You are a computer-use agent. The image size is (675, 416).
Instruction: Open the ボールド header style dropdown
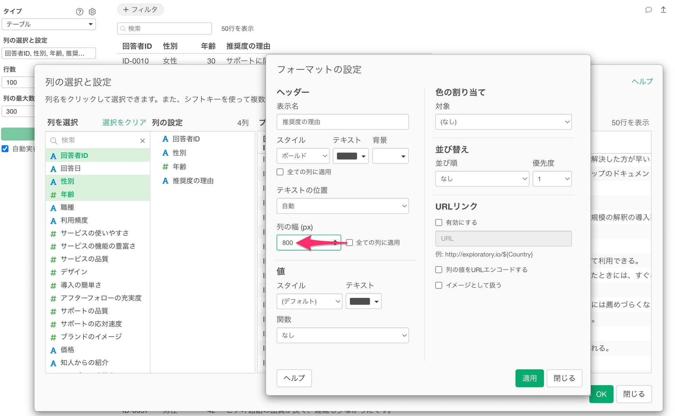pos(303,156)
